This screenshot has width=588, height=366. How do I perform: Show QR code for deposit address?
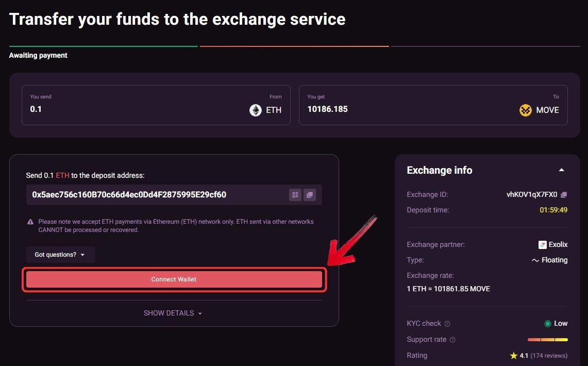pyautogui.click(x=295, y=195)
